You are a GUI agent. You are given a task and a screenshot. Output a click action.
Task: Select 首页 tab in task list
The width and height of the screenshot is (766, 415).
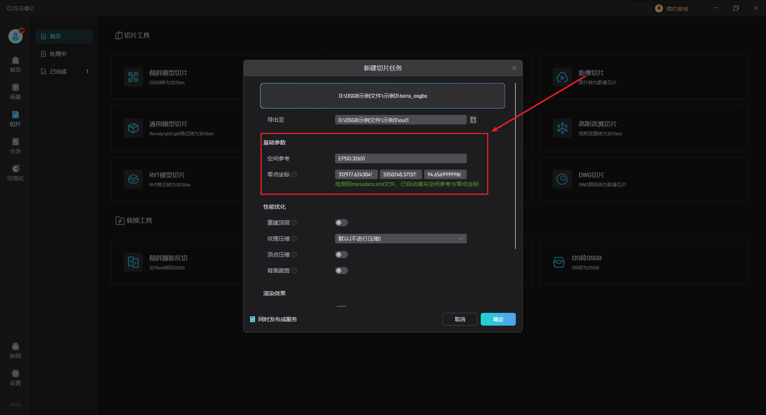pos(64,36)
